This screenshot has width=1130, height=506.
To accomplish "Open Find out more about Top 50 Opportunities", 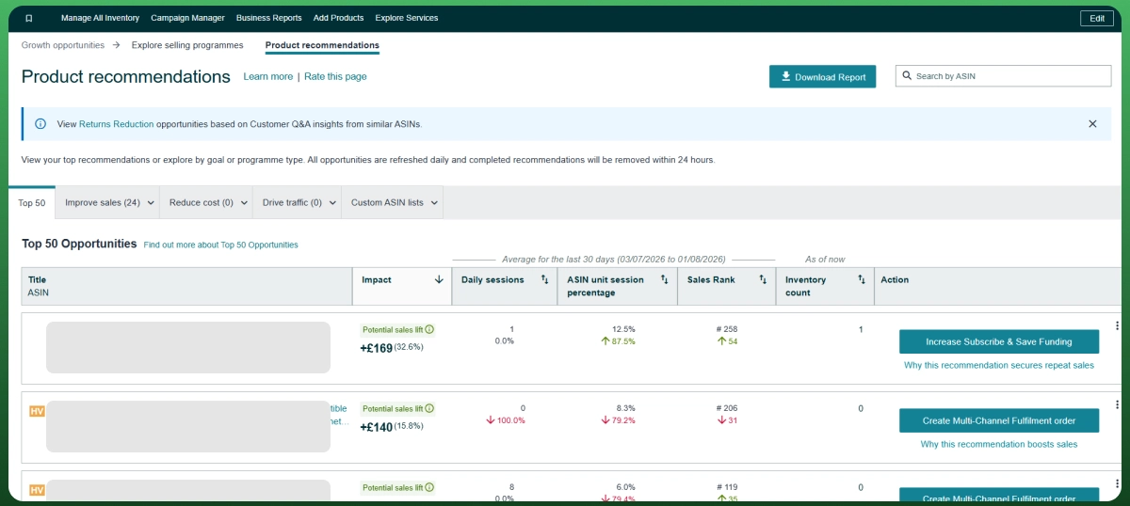I will (220, 245).
